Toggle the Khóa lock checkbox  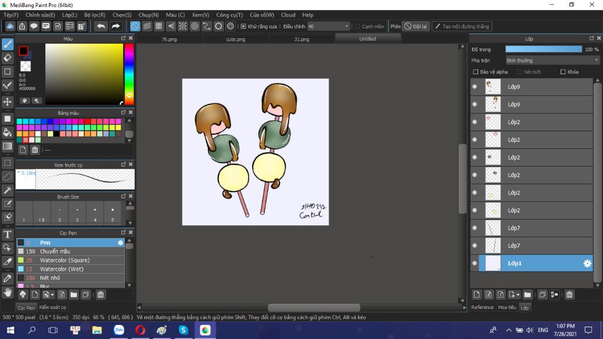(563, 72)
